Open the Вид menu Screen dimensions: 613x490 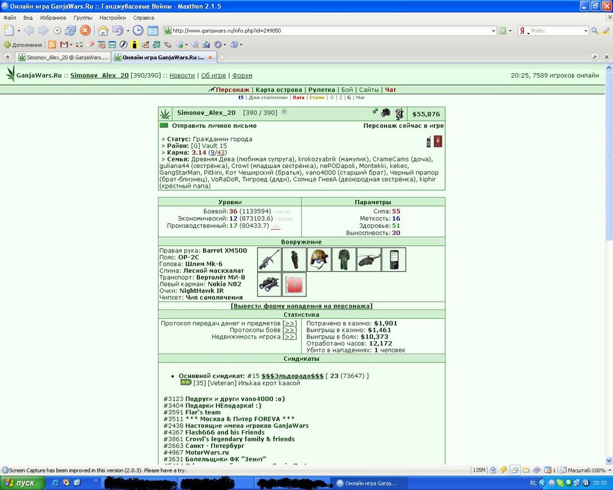pyautogui.click(x=28, y=18)
